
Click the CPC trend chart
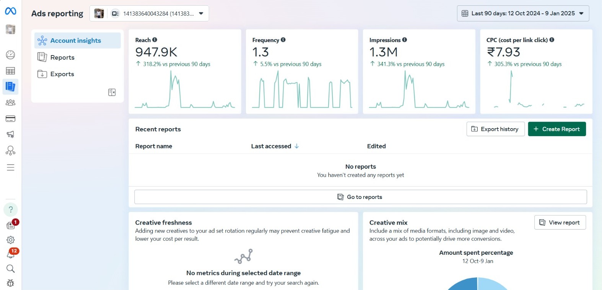539,89
